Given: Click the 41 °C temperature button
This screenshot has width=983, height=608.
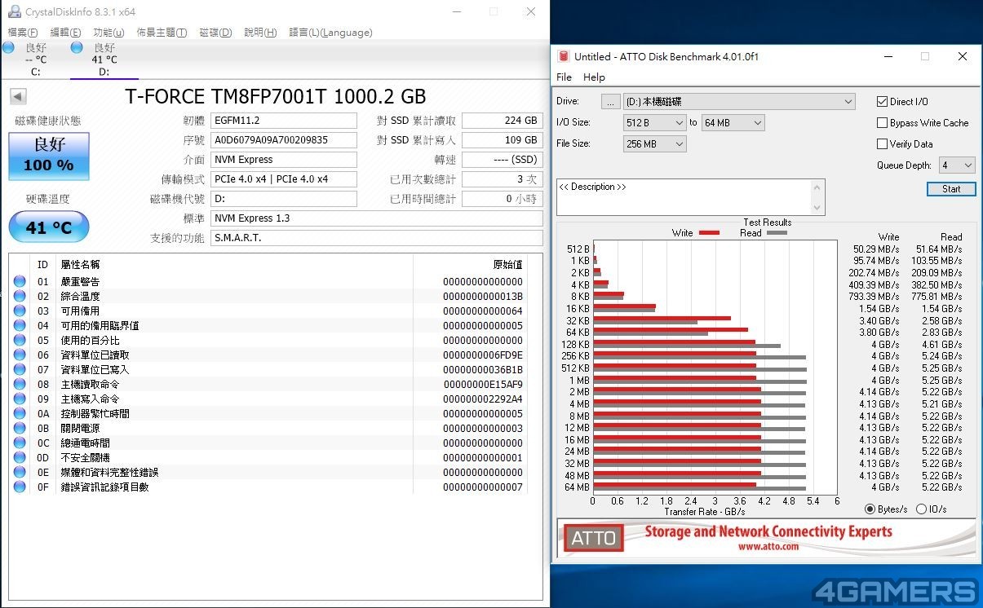Looking at the screenshot, I should [x=49, y=227].
